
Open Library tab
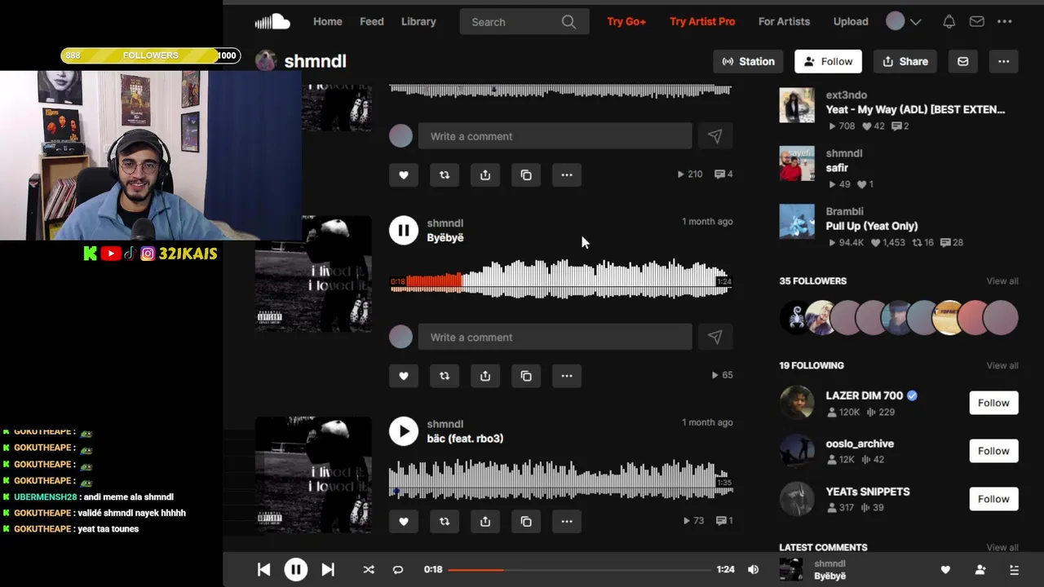click(x=418, y=22)
